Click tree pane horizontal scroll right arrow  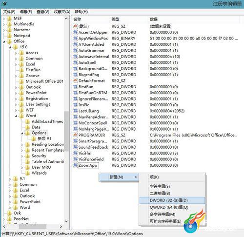tap(61, 226)
